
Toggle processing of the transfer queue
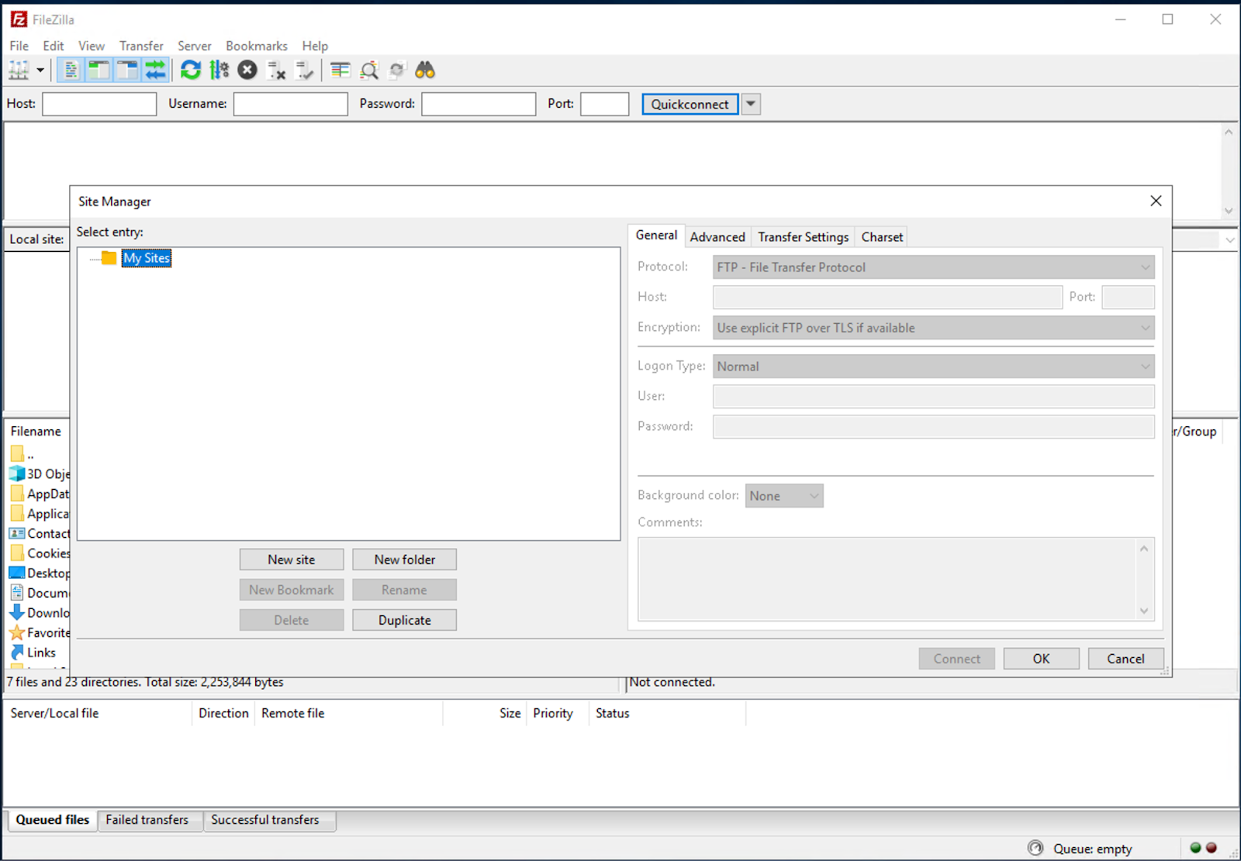point(220,71)
